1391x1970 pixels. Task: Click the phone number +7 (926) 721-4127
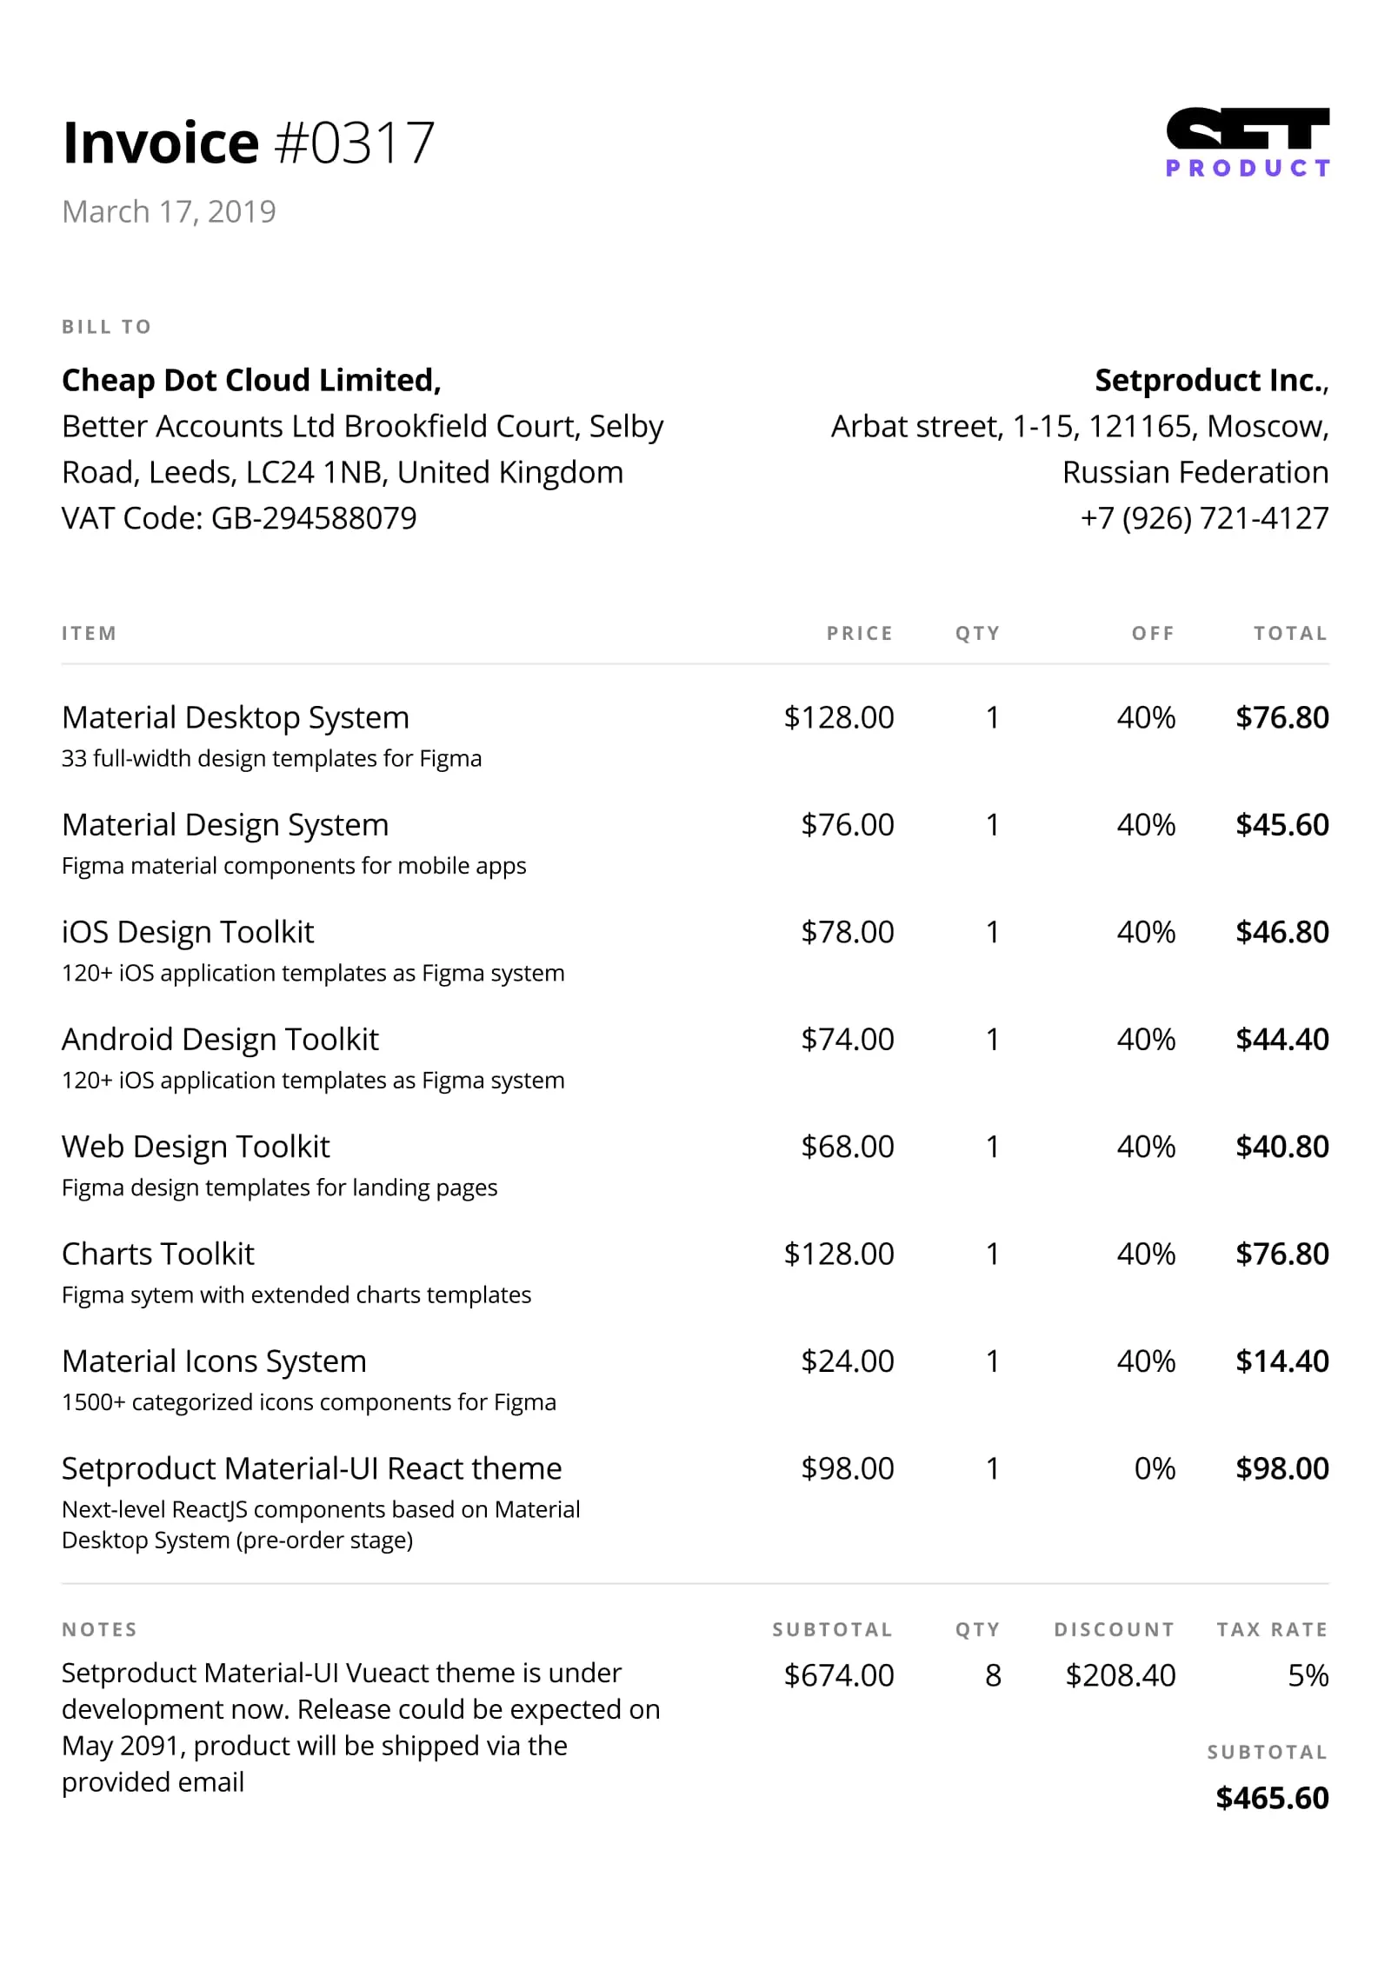click(1204, 518)
